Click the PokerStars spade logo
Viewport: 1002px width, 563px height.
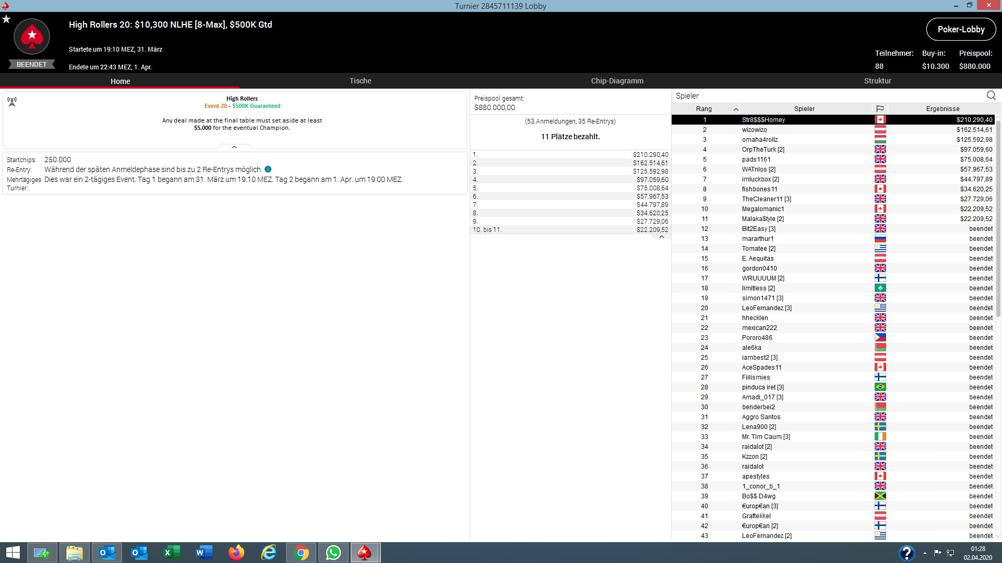(x=32, y=36)
